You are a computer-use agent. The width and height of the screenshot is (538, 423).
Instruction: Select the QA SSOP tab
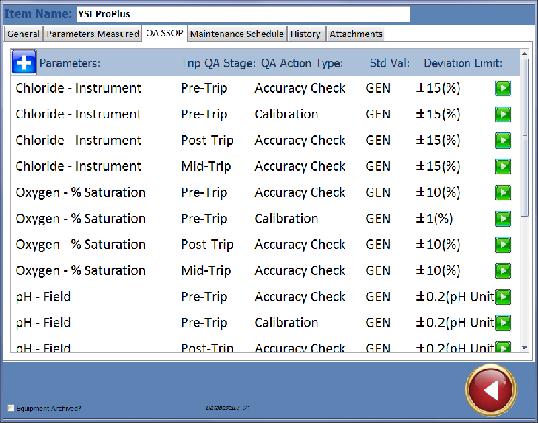[x=165, y=33]
